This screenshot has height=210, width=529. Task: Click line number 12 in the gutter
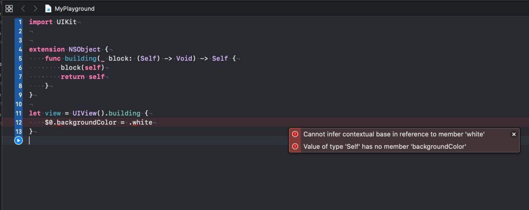18,122
